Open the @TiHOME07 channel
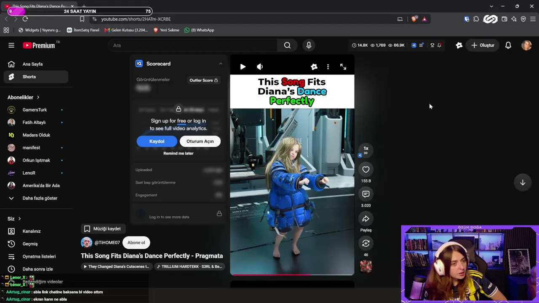 107,242
